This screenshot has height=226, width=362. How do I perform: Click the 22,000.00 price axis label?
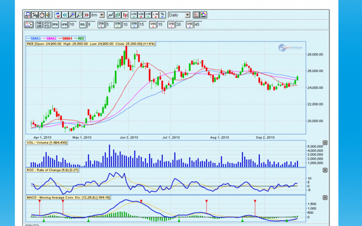(x=315, y=104)
